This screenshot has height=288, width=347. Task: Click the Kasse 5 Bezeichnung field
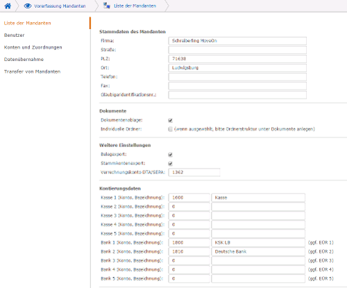258,234
